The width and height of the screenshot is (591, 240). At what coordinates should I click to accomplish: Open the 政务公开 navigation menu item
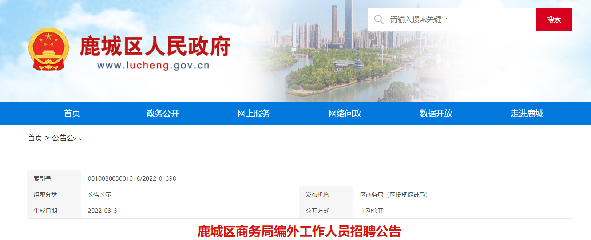point(163,113)
